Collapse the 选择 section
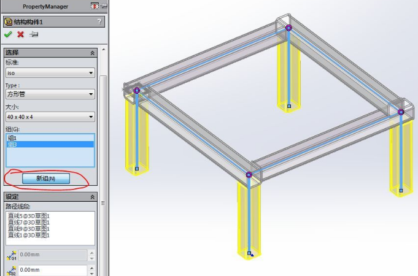 pos(93,53)
